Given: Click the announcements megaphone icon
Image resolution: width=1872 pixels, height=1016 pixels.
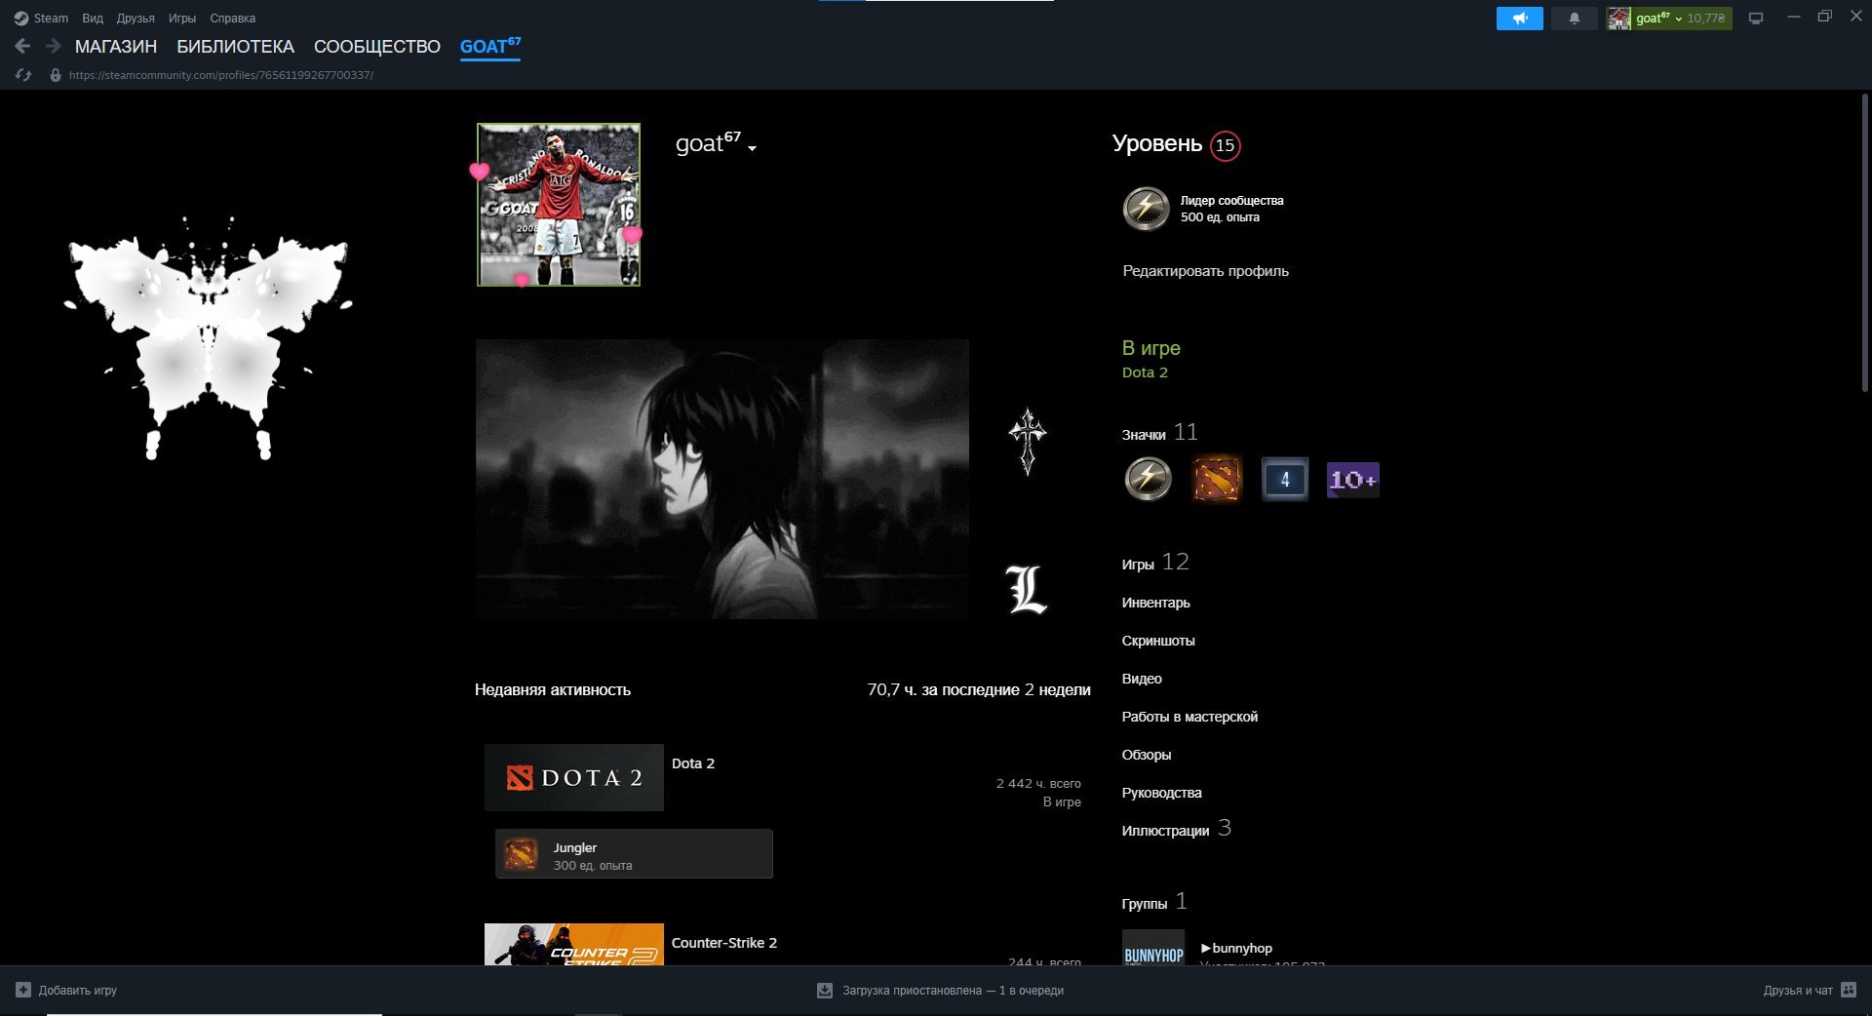Looking at the screenshot, I should (1519, 19).
